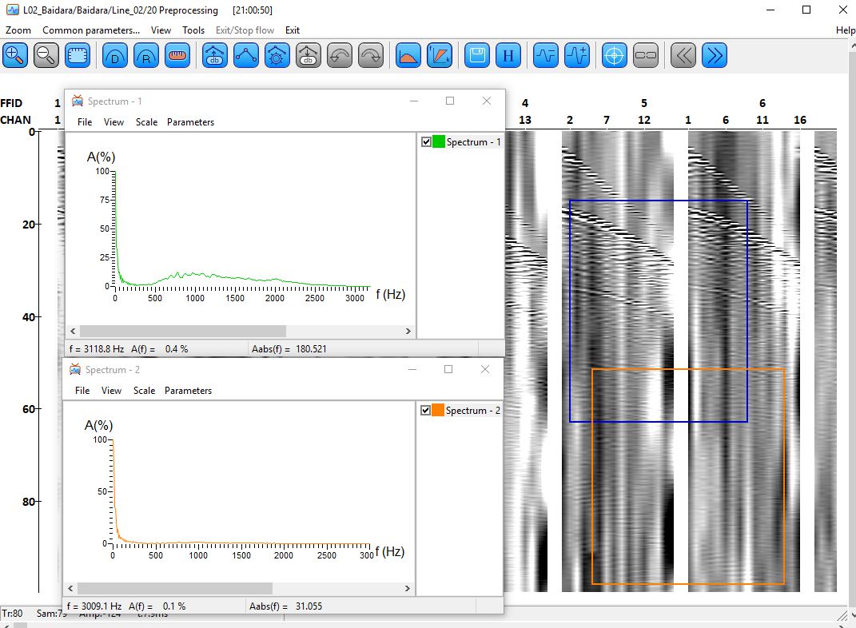Close the Spectrum - 2 window
Screen dimensions: 856x628
[x=485, y=369]
